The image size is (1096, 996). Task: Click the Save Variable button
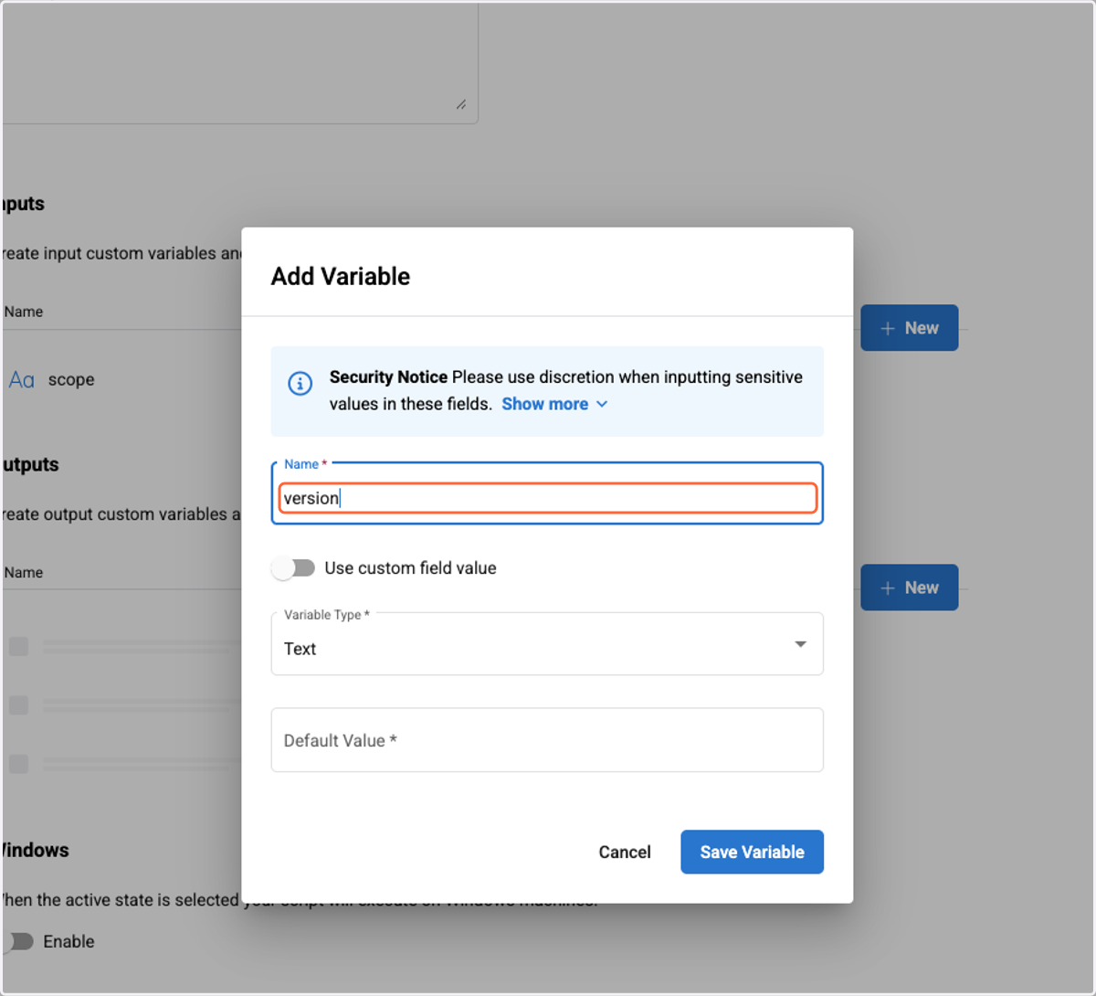coord(752,852)
